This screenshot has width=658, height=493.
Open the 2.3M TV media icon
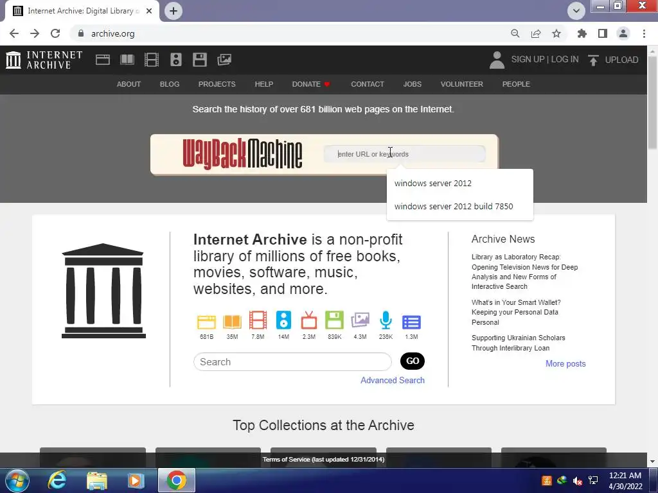click(309, 320)
